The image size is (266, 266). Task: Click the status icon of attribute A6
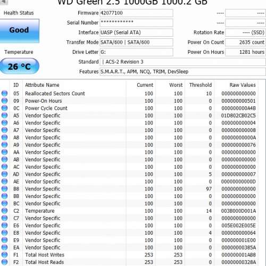[4, 123]
